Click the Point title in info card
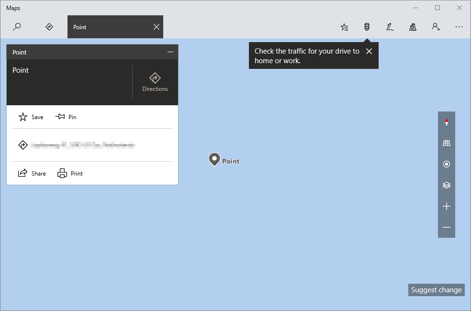 tap(21, 70)
